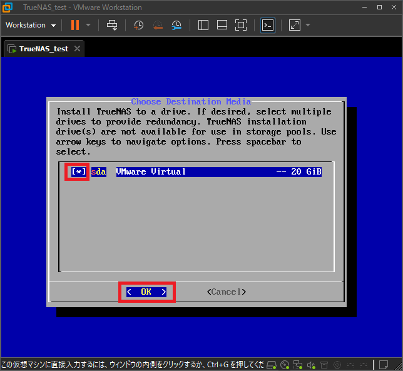The width and height of the screenshot is (403, 371).
Task: Confirm with the OK button
Action: click(146, 292)
